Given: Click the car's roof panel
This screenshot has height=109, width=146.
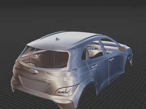Looking at the screenshot, I should pyautogui.click(x=65, y=39).
